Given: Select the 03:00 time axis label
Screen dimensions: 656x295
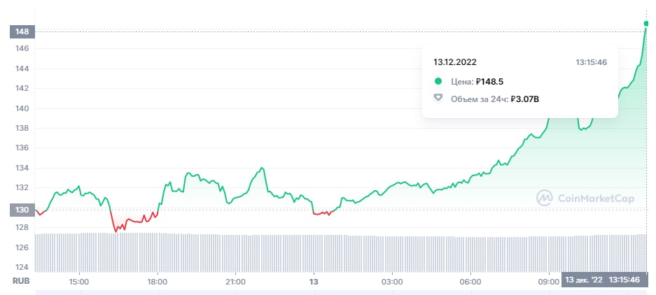Looking at the screenshot, I should tap(392, 281).
